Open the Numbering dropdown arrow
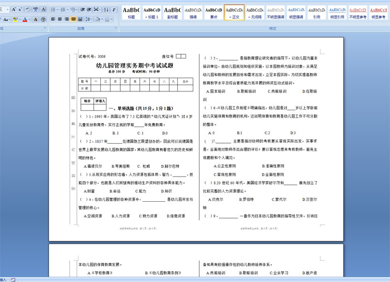This screenshot has height=282, width=390. [x=67, y=9]
